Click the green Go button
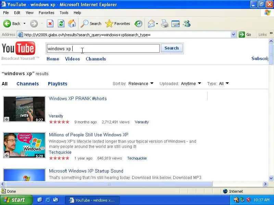The width and height of the screenshot is (274, 205). pos(245,35)
